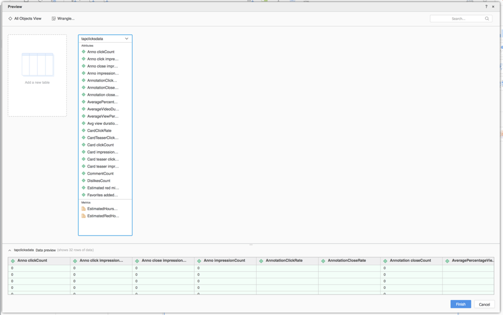The image size is (503, 315).
Task: Close the Preview dialog
Action: tap(493, 7)
